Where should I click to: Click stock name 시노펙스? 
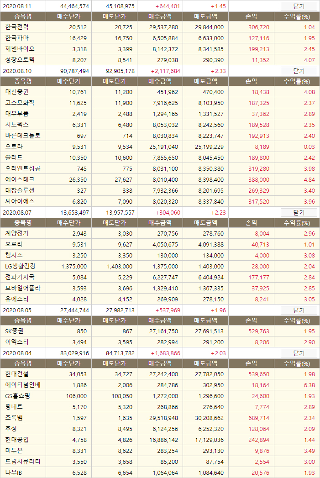click(x=17, y=125)
